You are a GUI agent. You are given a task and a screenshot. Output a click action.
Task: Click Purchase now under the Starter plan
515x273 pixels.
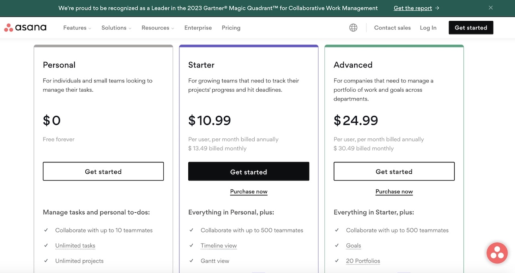point(249,191)
